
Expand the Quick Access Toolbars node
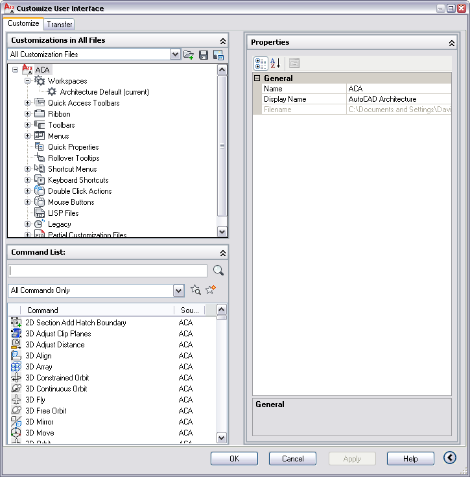click(27, 103)
